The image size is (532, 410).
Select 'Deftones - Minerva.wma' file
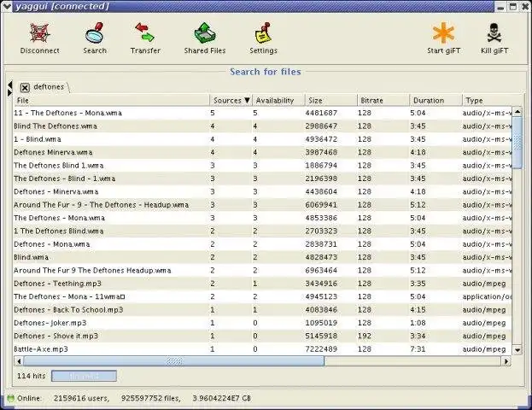click(x=56, y=192)
